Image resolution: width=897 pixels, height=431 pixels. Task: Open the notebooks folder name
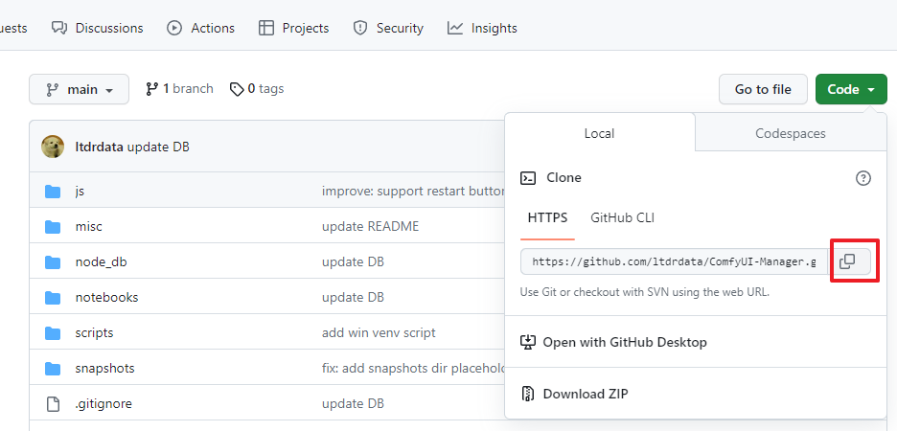pos(107,298)
